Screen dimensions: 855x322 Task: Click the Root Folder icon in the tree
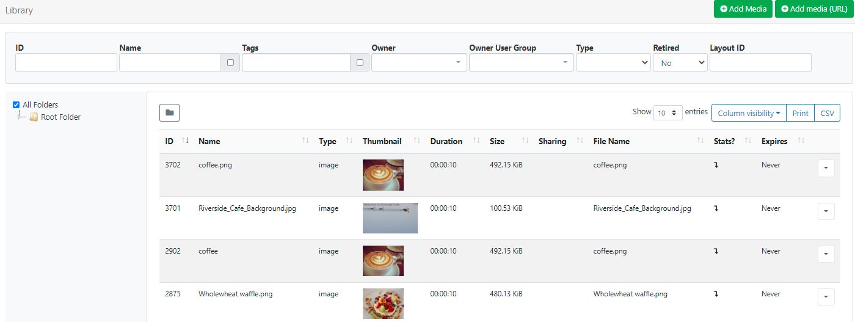(34, 117)
